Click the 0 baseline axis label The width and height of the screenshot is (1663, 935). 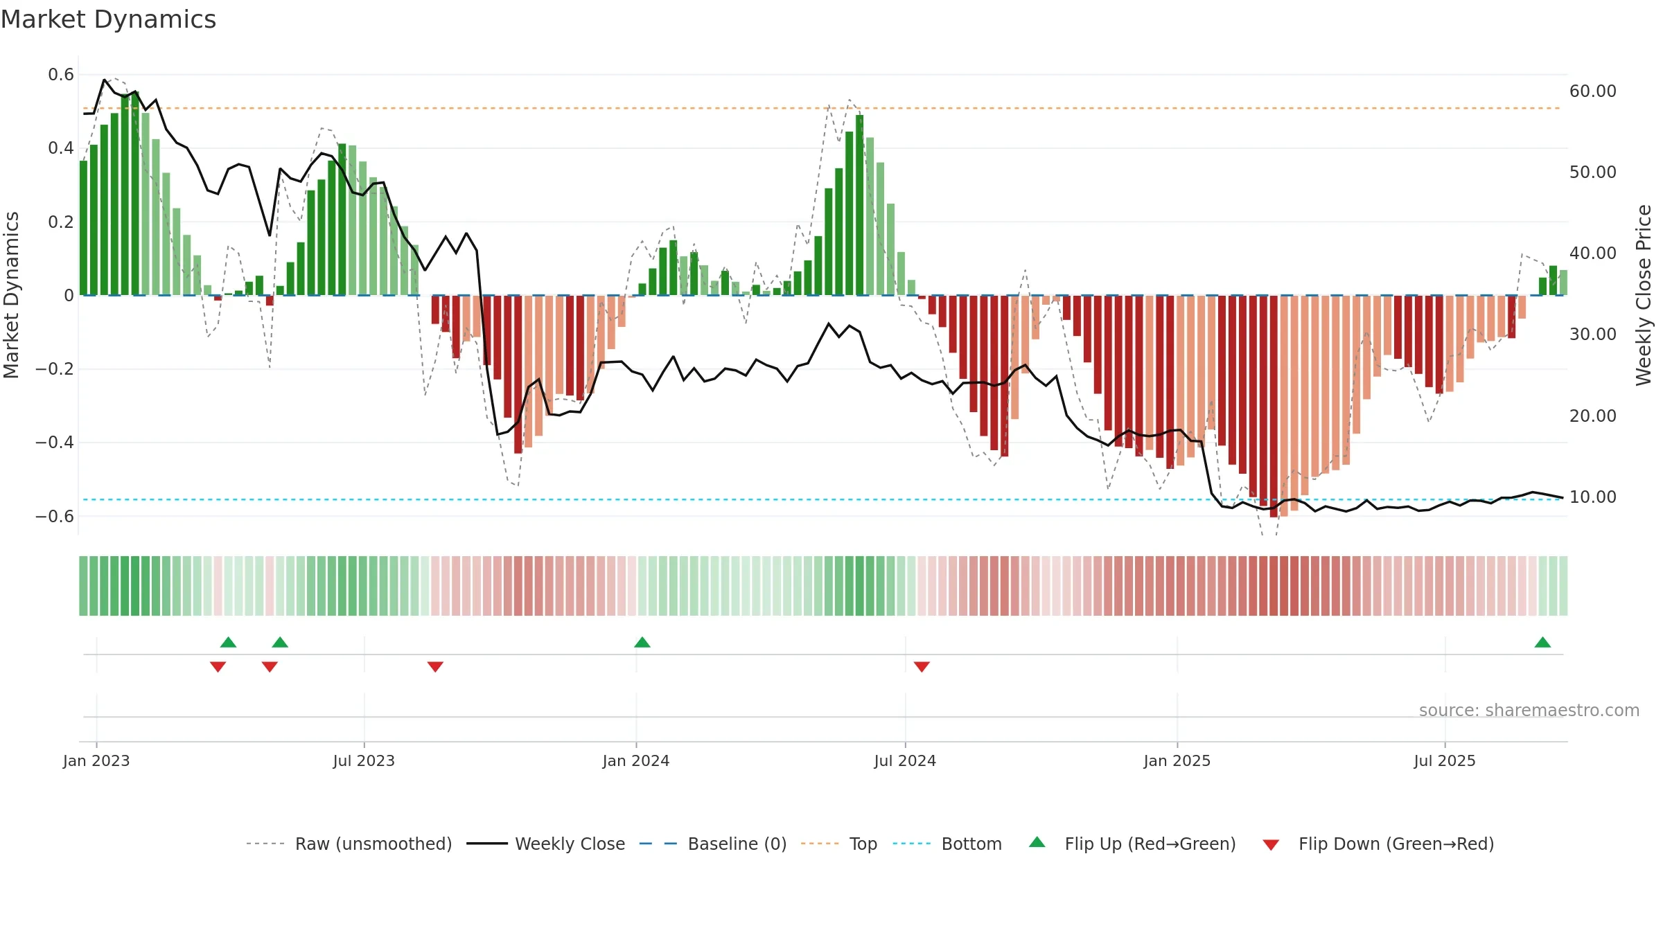point(69,296)
